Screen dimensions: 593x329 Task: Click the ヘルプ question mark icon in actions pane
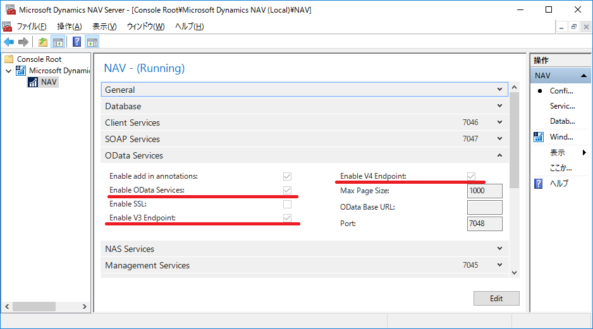point(539,184)
